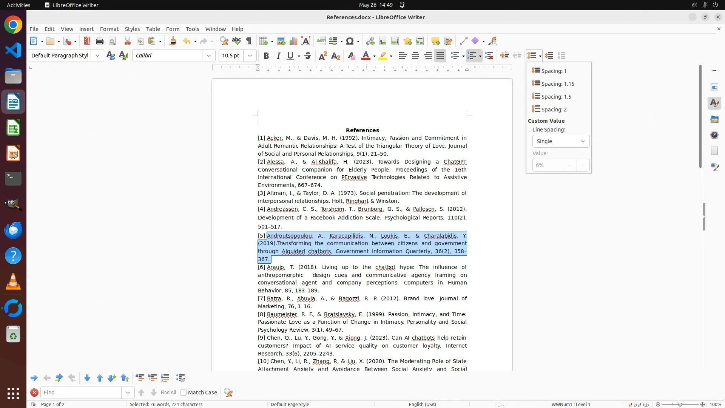Toggle Formatting Marks pilcrow icon

click(249, 41)
